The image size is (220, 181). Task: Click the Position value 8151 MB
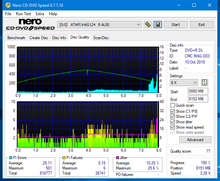(x=203, y=168)
